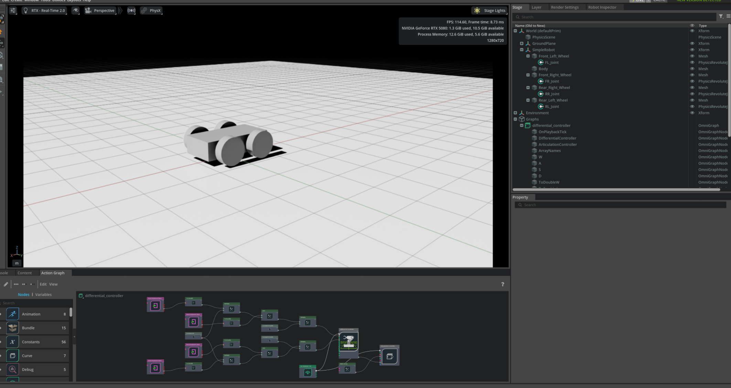Collapse the SimpleRobot tree node
The height and width of the screenshot is (388, 731).
click(522, 50)
